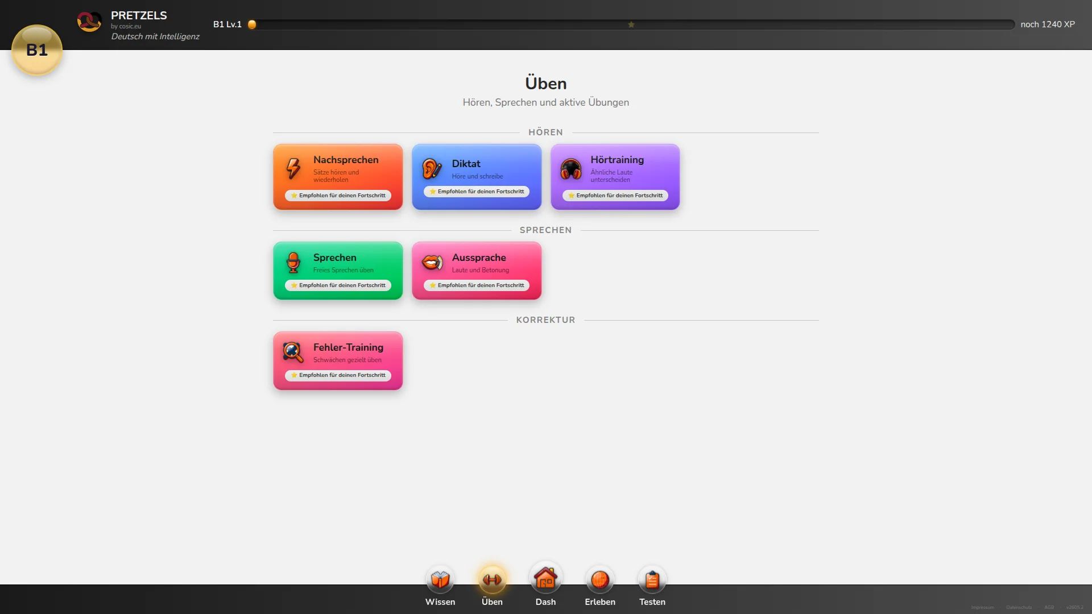Open the Impressum footer link
The height and width of the screenshot is (614, 1092).
coord(982,607)
